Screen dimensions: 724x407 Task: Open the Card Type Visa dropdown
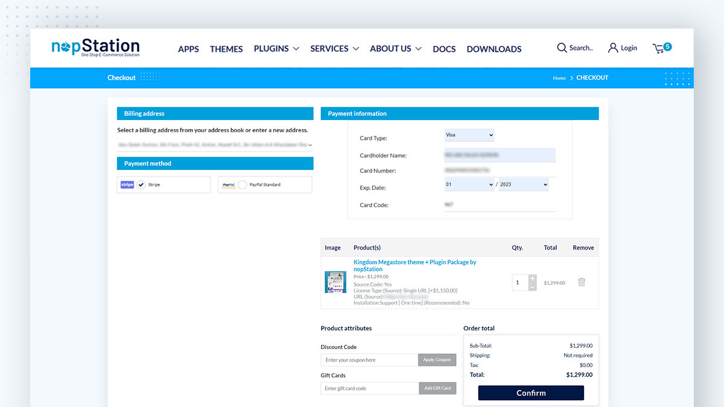coord(469,135)
